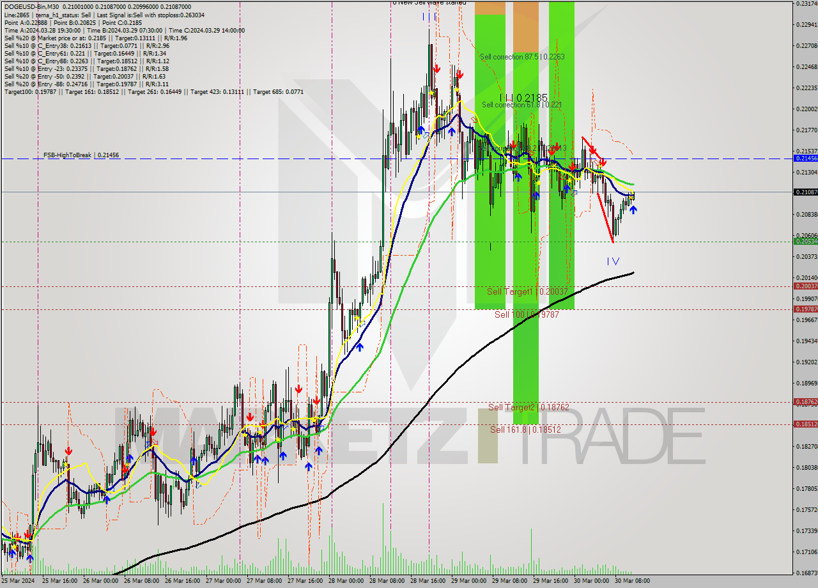The width and height of the screenshot is (818, 588).
Task: Click the 0.18270 price axis value
Action: coord(806,447)
